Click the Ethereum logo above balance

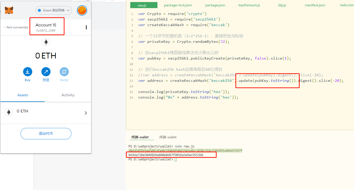coord(46,42)
